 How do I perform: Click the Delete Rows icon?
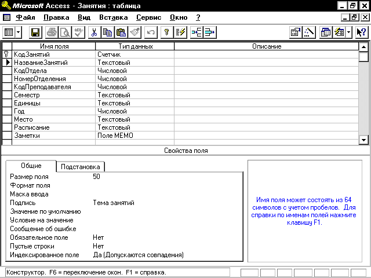coord(210,32)
